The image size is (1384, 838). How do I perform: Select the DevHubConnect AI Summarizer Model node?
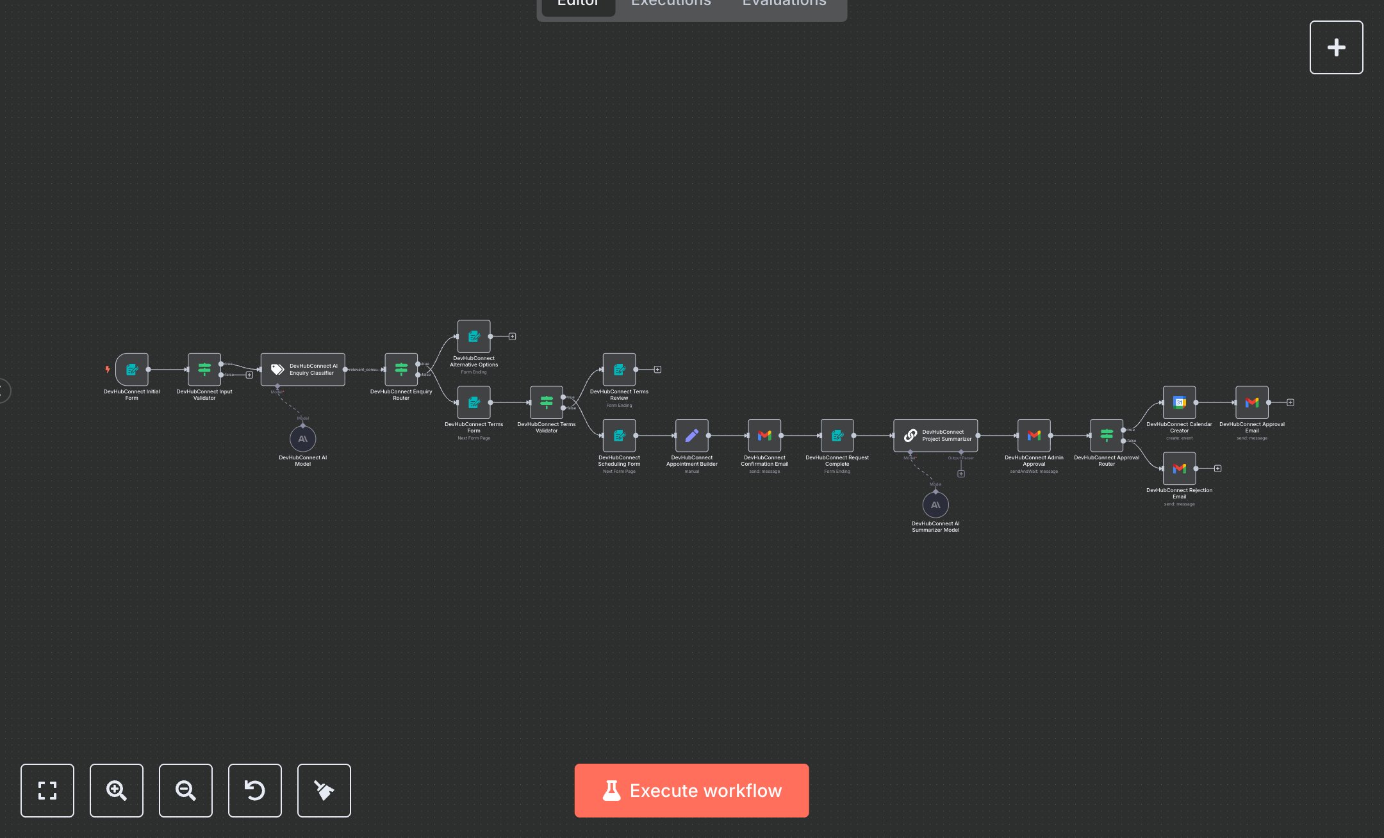[x=935, y=505]
